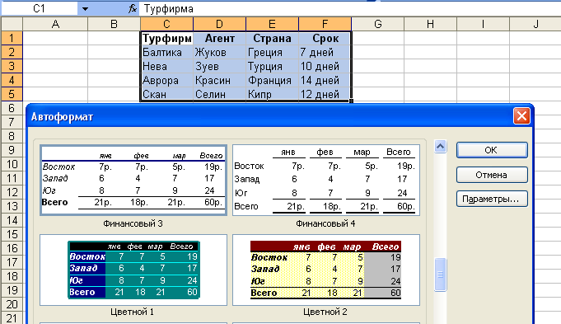Click cell containing Селин
The image size is (561, 324).
[219, 94]
